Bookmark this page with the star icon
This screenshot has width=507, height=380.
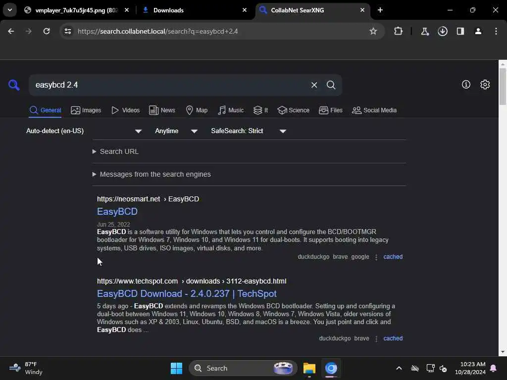click(373, 31)
